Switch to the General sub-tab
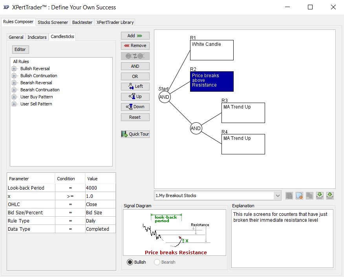This screenshot has width=344, height=277. coord(16,37)
